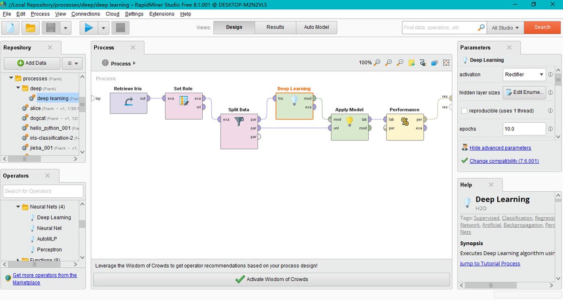
Task: Click info icon next to epochs
Action: pyautogui.click(x=550, y=129)
